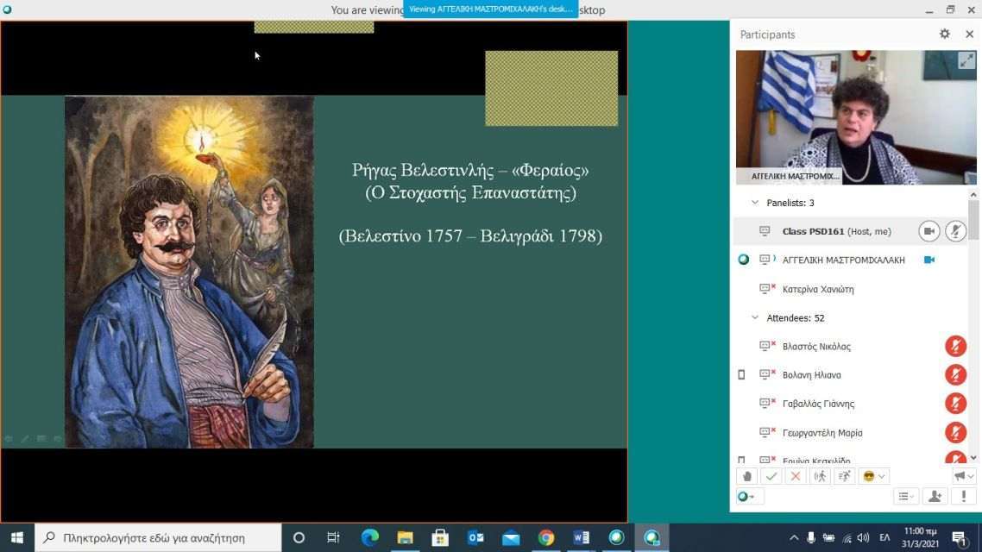Click the presenter ball beside ΑΓΓΕΛΙΚΗ ΜΑΣΤΡΟΜΙΧΑΛΑΚΗ
This screenshot has width=982, height=552.
click(743, 260)
